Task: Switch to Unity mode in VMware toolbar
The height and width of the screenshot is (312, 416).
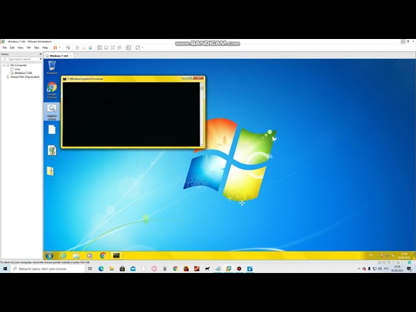Action: pyautogui.click(x=120, y=47)
